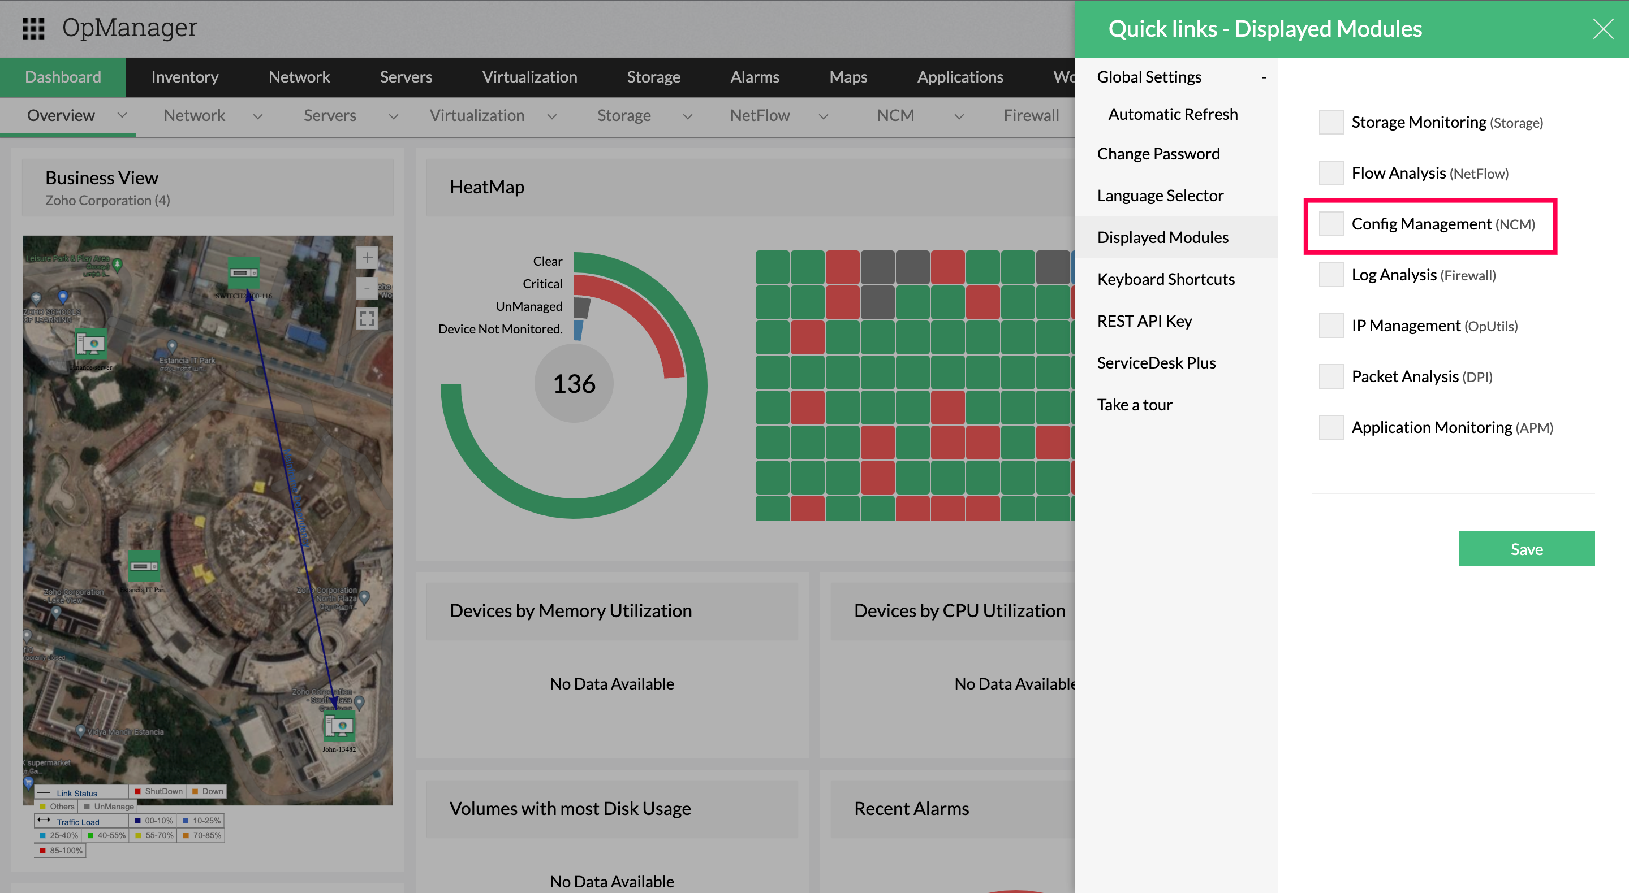Click the Finance-server device icon on map
The image size is (1629, 893).
(90, 344)
